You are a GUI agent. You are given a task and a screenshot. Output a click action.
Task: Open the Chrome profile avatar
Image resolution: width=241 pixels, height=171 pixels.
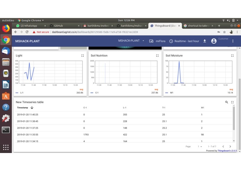tap(231, 32)
